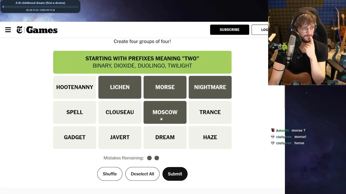This screenshot has width=346, height=194.
Task: Deselect the LICHEN tile
Action: coord(120,87)
